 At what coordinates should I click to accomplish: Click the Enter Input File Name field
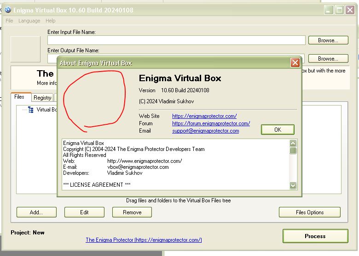(x=176, y=40)
